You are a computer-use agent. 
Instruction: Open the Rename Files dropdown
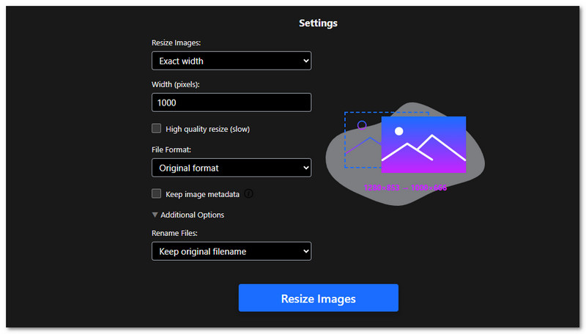231,252
